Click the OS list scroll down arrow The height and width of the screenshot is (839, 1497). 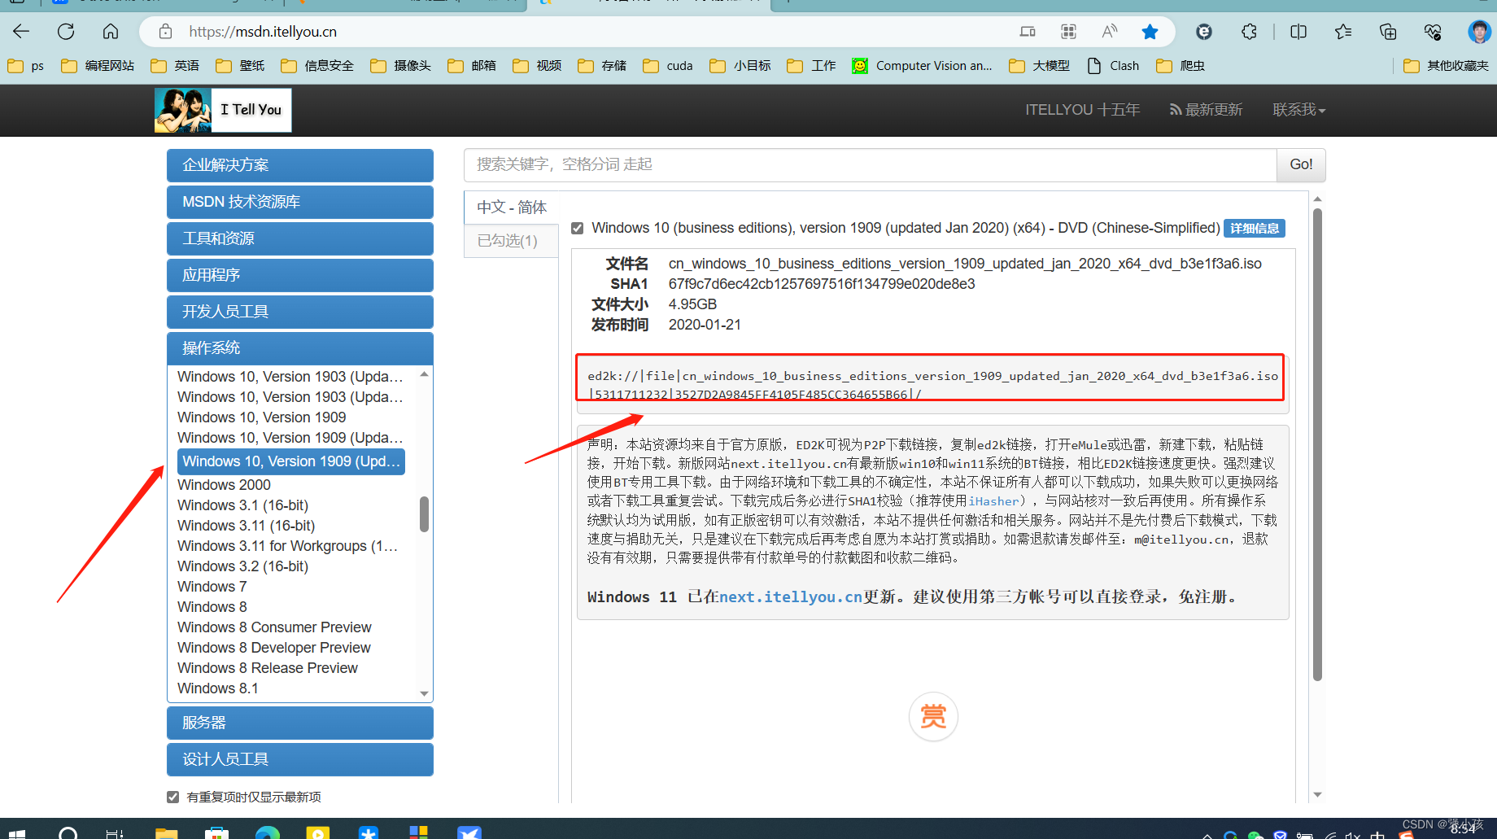coord(424,693)
